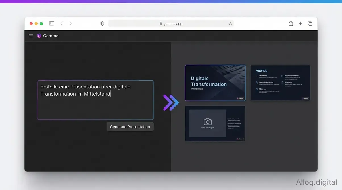
Task: Open a new tab with plus icon
Action: pos(300,24)
